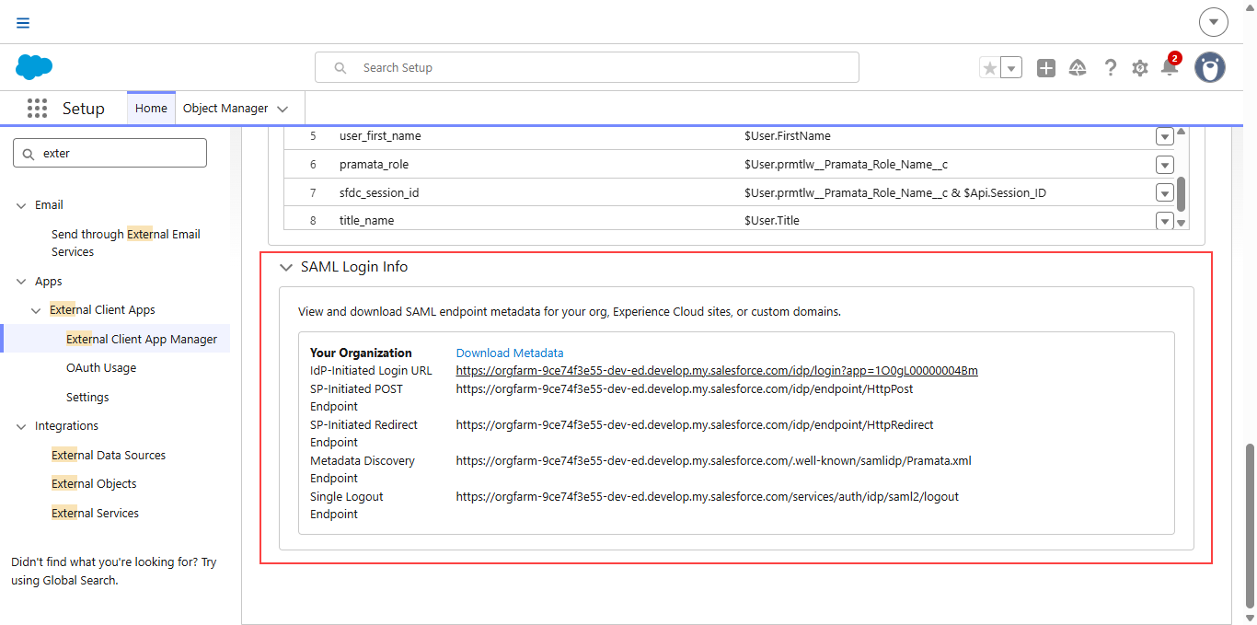Open row action menu for user_first_name

(x=1165, y=136)
